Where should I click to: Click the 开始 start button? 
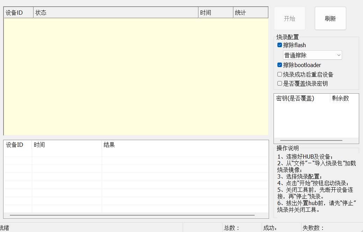(289, 19)
